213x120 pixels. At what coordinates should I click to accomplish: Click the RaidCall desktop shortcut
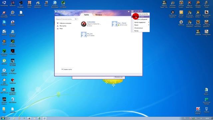coord(4,33)
